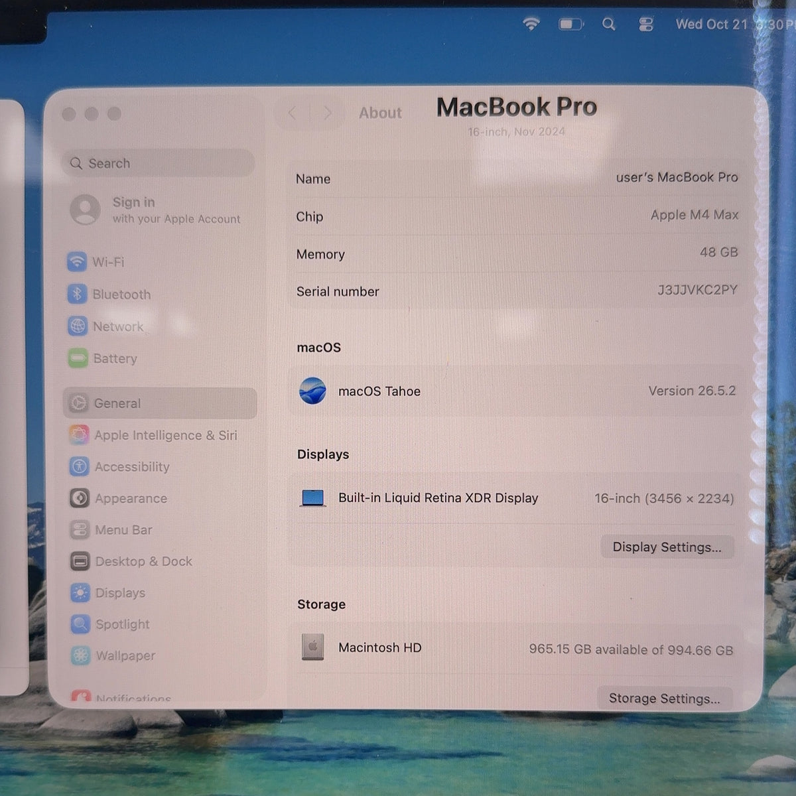
Task: Click the Display Settings button
Action: click(x=667, y=547)
